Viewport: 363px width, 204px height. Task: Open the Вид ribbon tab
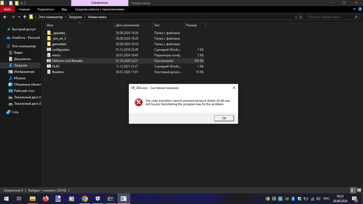coord(64,9)
